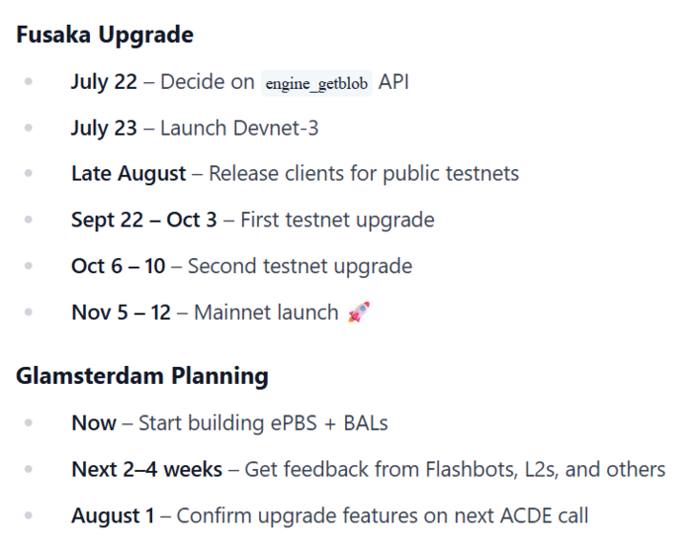The width and height of the screenshot is (696, 555).
Task: Click the Next 2–4 weeks bold label
Action: coord(146,469)
